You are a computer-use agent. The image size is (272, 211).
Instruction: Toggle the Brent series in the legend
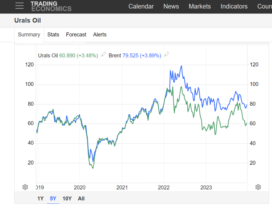click(115, 55)
